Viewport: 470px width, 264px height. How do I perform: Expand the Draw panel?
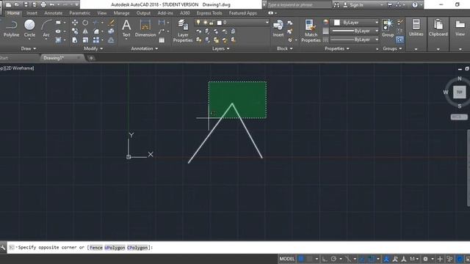click(28, 48)
